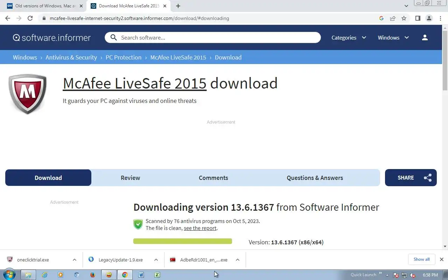The height and width of the screenshot is (280, 448).
Task: Close the Old versions of Windows tab
Action: (x=81, y=6)
